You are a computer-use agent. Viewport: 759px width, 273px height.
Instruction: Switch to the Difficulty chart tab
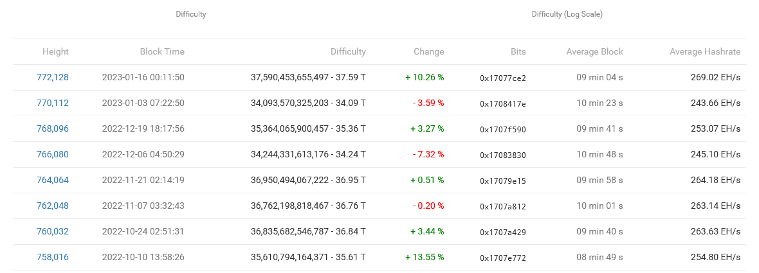pyautogui.click(x=191, y=14)
